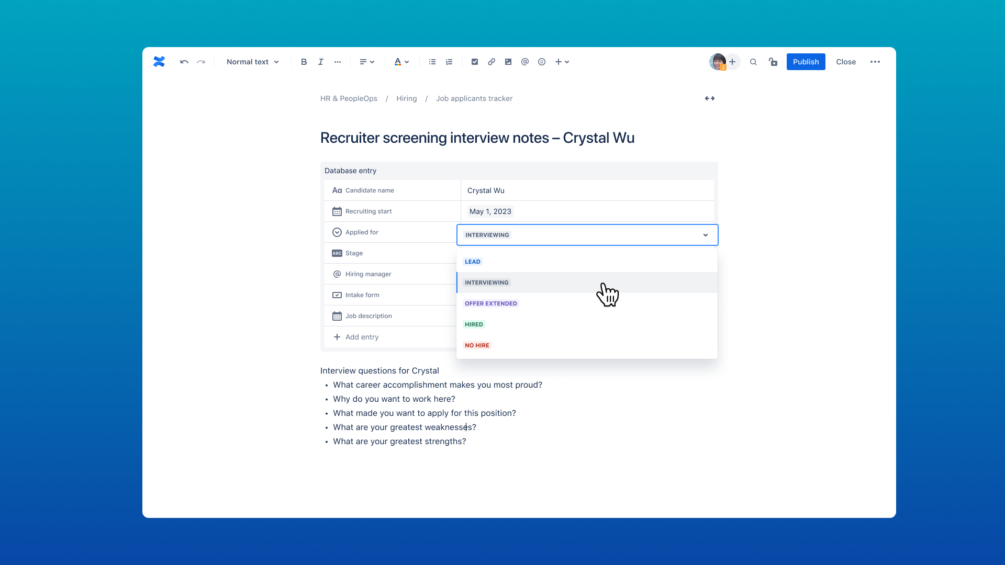The width and height of the screenshot is (1005, 565).
Task: Publish the page
Action: [x=806, y=62]
